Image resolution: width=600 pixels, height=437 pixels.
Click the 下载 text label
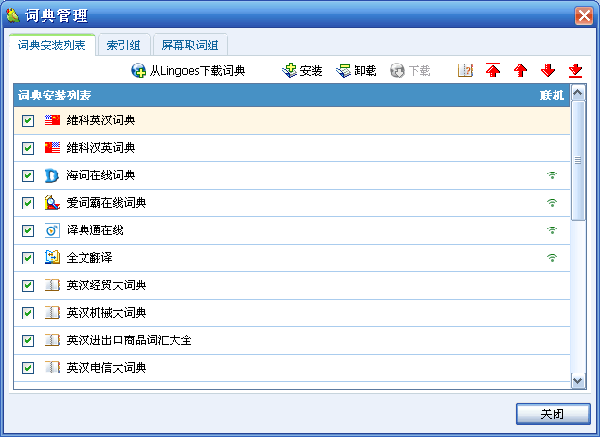point(419,71)
